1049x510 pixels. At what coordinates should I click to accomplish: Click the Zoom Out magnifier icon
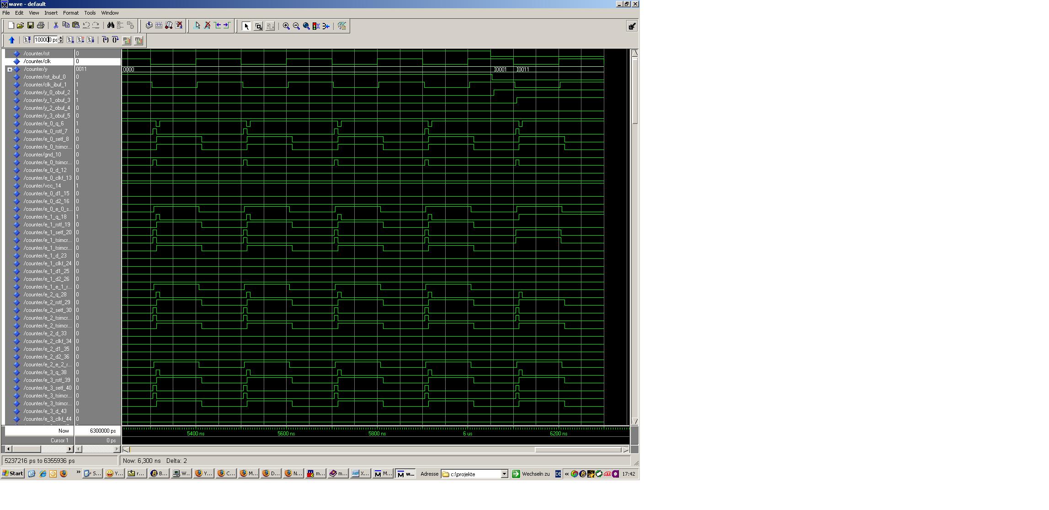point(296,26)
